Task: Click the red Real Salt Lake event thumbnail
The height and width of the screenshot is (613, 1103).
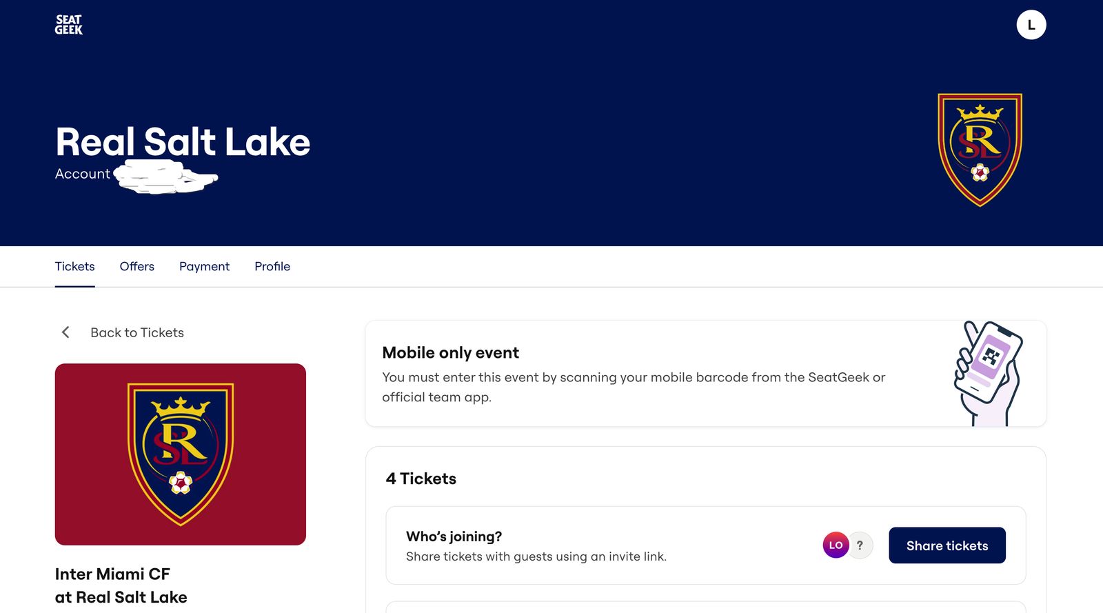Action: coord(181,454)
